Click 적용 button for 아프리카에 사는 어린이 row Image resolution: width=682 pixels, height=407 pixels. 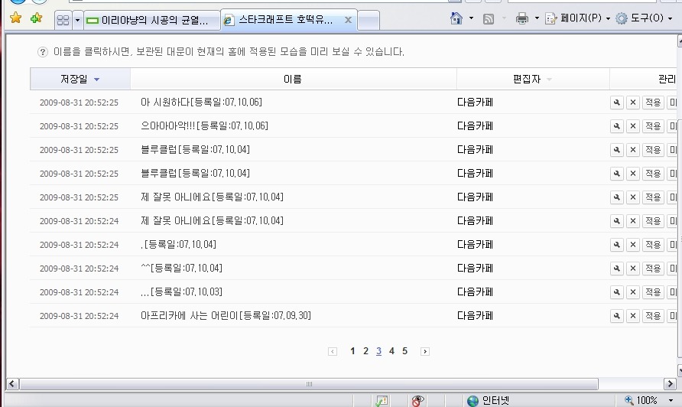click(653, 316)
